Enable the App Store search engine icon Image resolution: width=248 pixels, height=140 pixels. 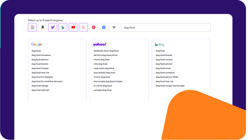104,27
